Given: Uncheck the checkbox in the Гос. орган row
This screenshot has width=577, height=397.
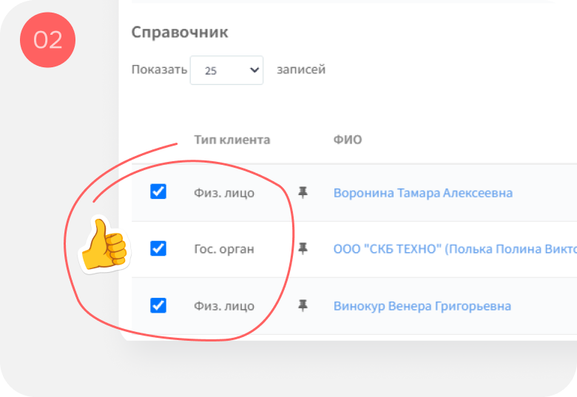Looking at the screenshot, I should click(x=158, y=248).
